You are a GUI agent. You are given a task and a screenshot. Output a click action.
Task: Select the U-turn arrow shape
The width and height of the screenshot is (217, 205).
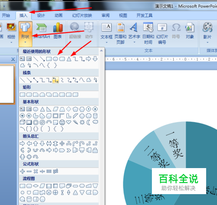[x=82, y=144]
